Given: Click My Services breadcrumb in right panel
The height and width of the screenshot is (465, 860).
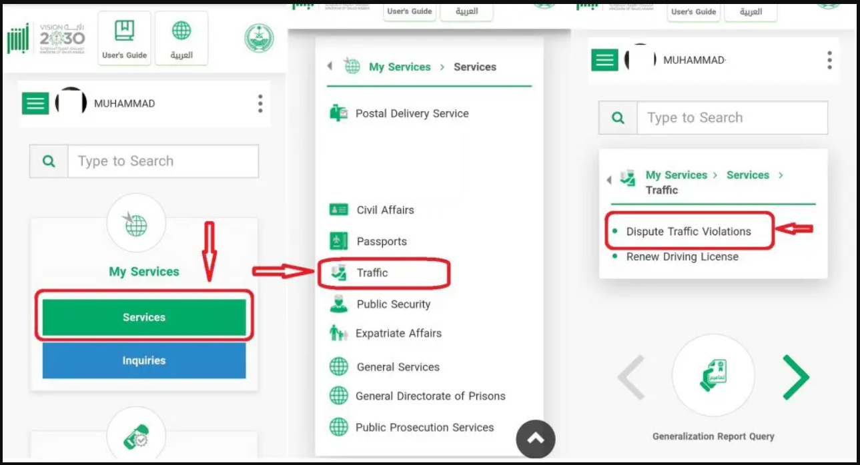Looking at the screenshot, I should (676, 175).
